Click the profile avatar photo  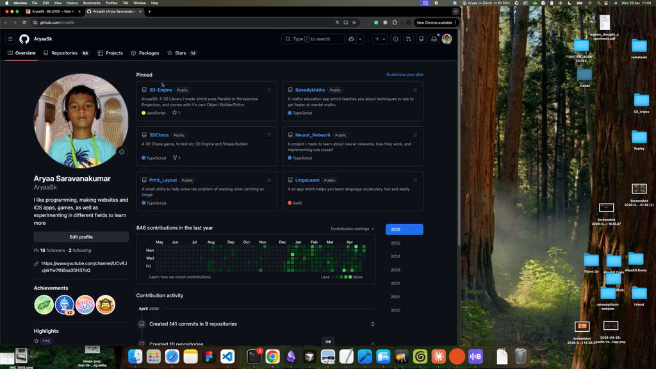(81, 121)
